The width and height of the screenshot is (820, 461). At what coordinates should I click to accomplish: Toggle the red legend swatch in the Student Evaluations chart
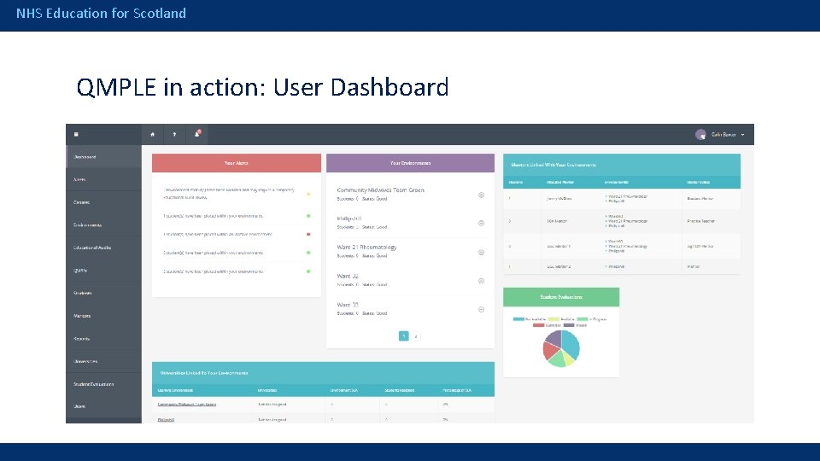pyautogui.click(x=539, y=325)
